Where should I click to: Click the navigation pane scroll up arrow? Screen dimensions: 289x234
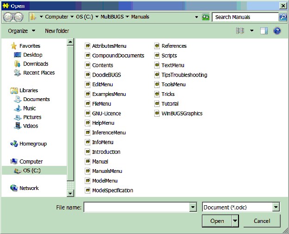click(70, 42)
